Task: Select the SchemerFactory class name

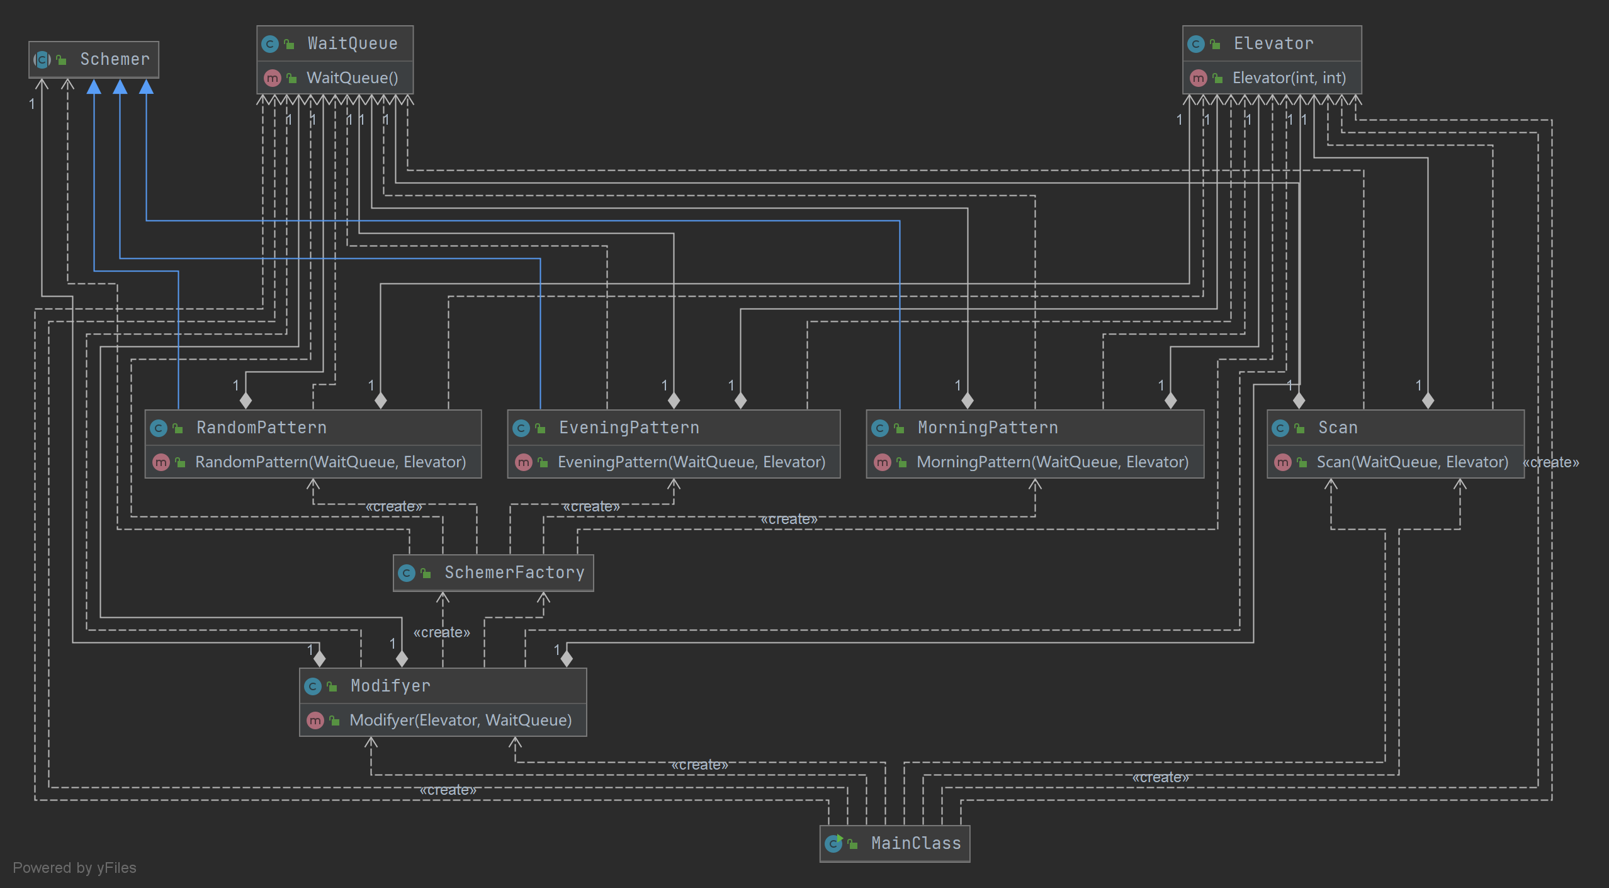Action: click(515, 572)
